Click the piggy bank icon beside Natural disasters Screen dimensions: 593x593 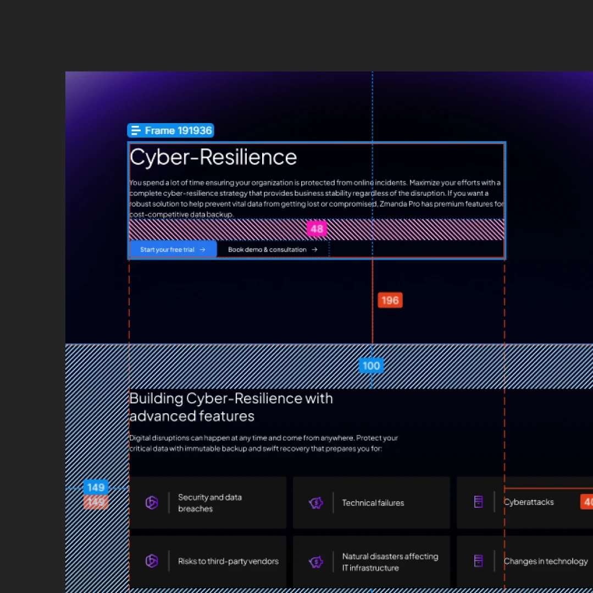(315, 562)
